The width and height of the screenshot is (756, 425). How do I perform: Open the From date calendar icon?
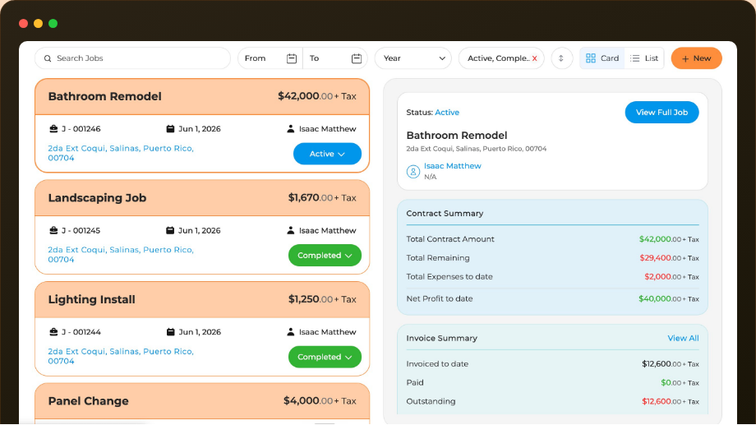pos(291,58)
